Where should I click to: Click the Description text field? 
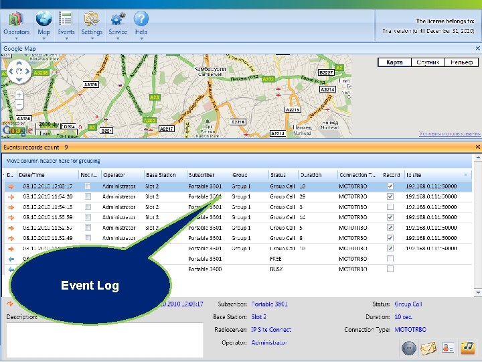pos(104,340)
